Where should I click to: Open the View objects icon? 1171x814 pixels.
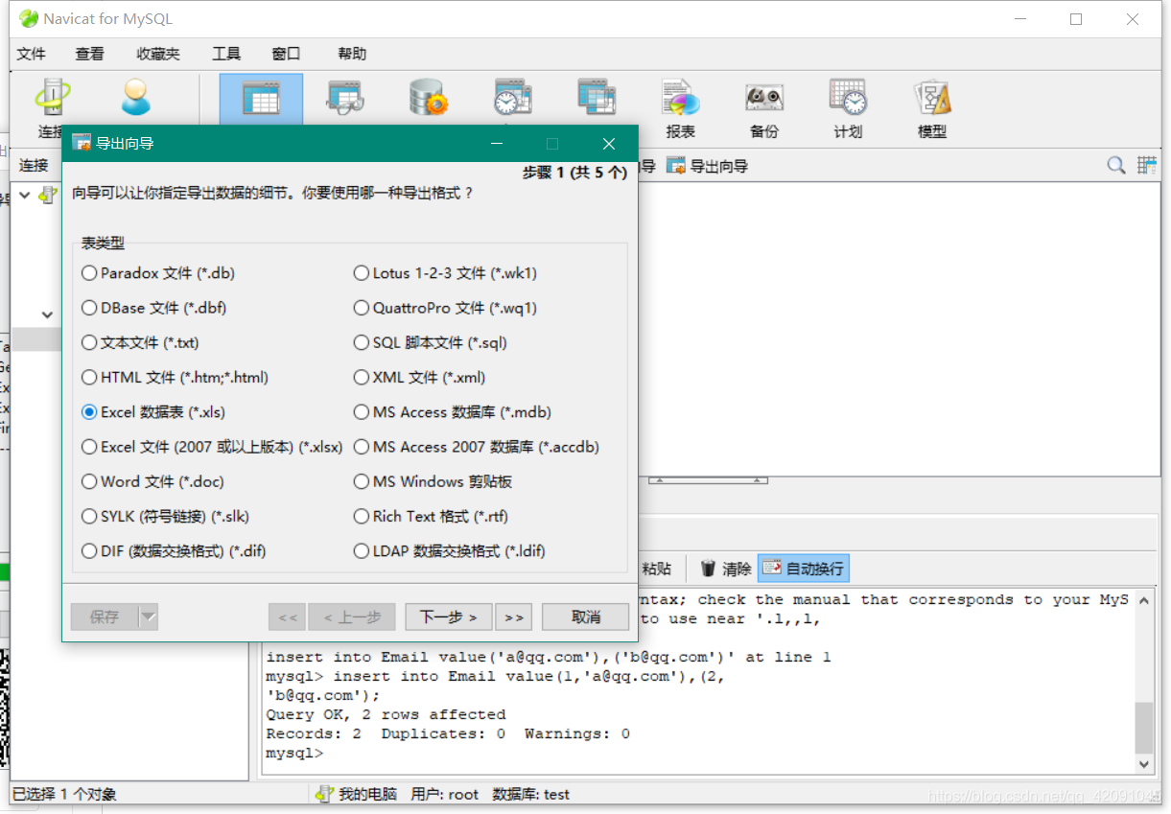pos(345,99)
